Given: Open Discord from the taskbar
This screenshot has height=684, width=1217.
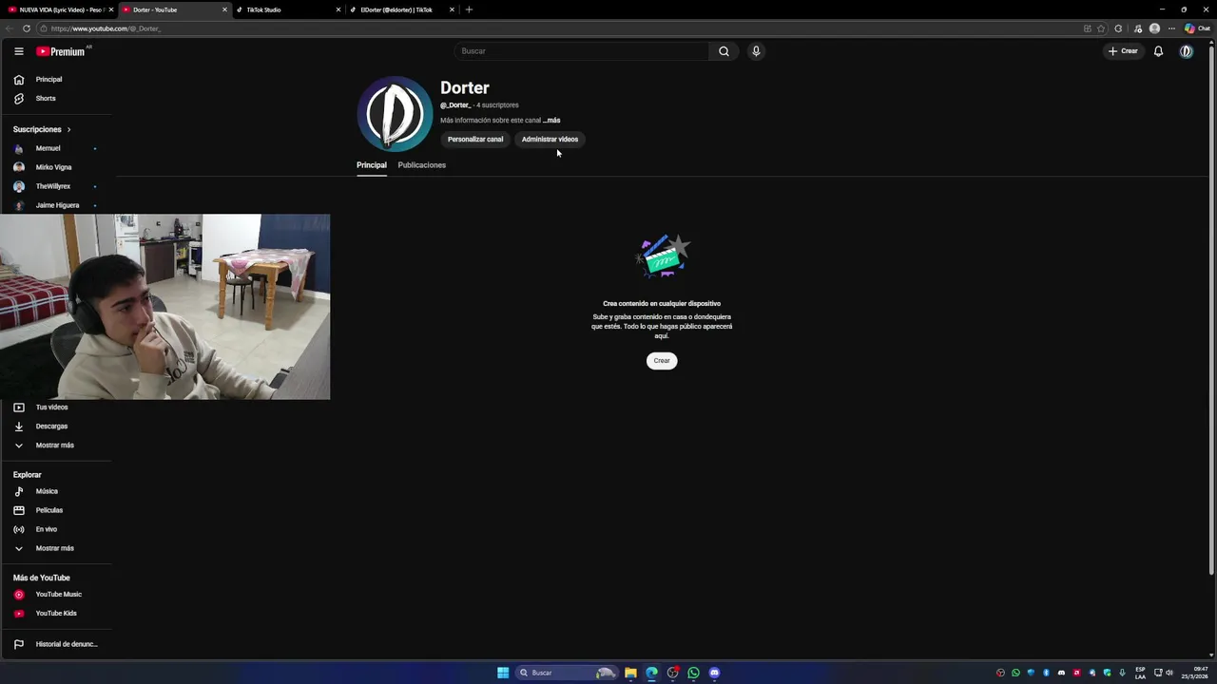Looking at the screenshot, I should tap(714, 673).
